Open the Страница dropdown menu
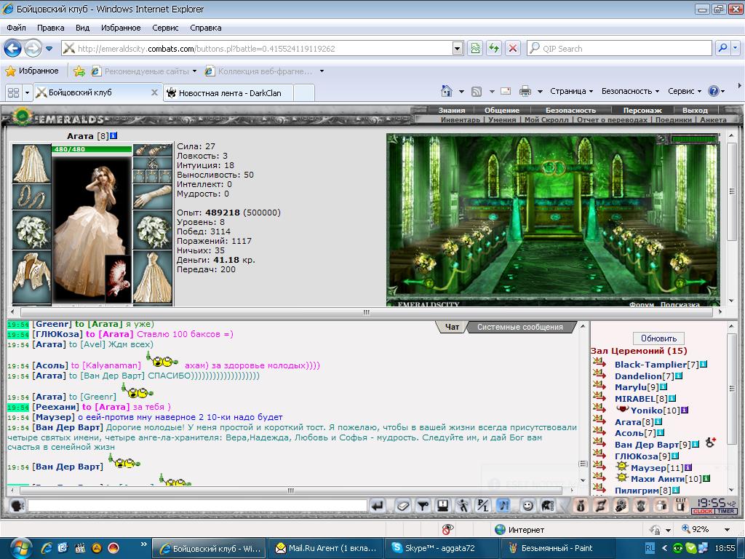The height and width of the screenshot is (559, 745). [x=572, y=91]
